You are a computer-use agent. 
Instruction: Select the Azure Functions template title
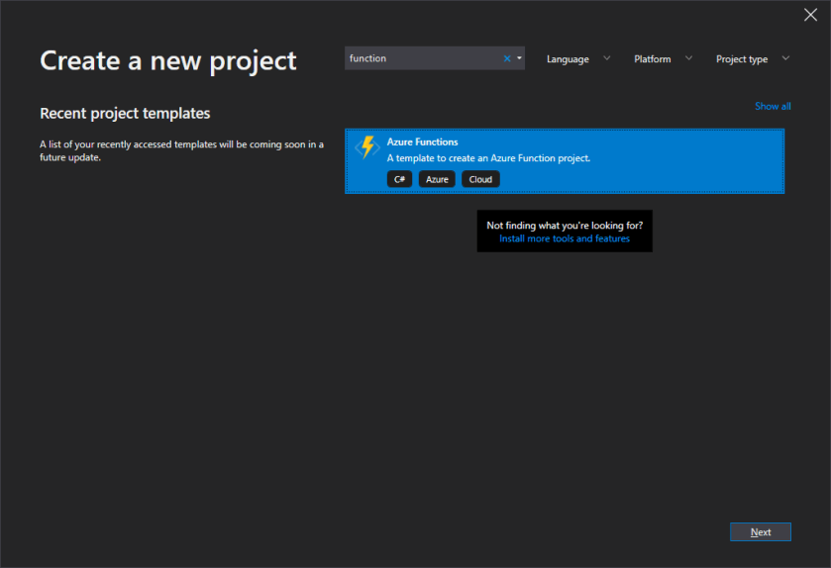click(422, 142)
